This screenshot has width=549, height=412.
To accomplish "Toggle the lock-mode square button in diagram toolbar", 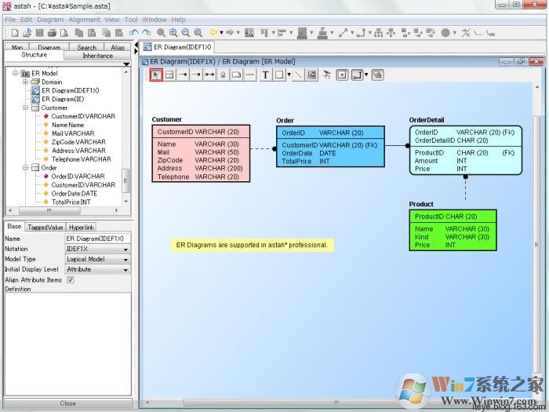I will (x=342, y=75).
